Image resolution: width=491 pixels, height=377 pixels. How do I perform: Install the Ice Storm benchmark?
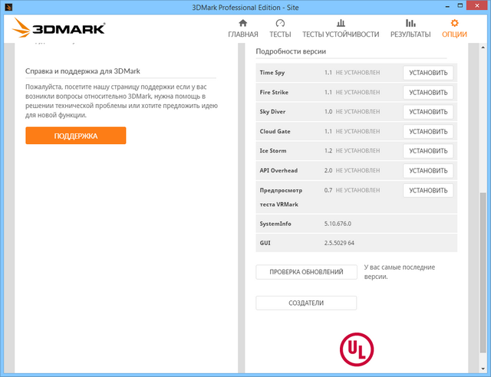pos(428,151)
